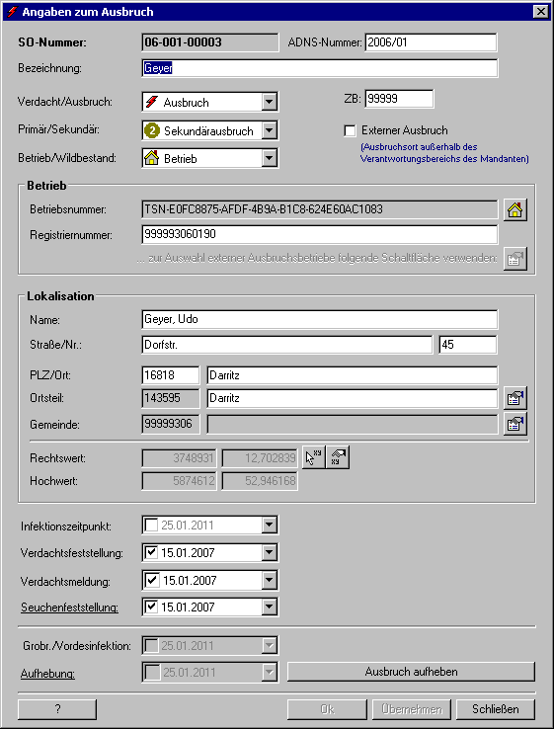
Task: Open the Primär/Sekundär dropdown
Action: pos(269,130)
